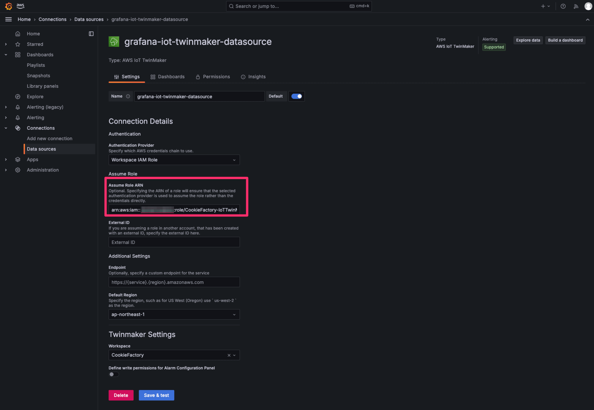Click the Alerting (legacy) bell icon
This screenshot has height=410, width=594.
(18, 107)
